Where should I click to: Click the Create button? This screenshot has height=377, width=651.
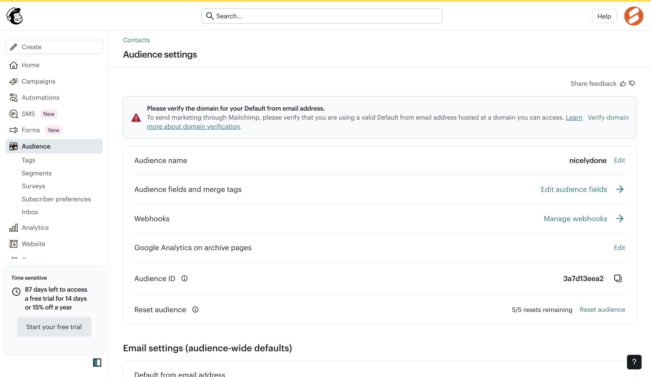click(x=54, y=47)
